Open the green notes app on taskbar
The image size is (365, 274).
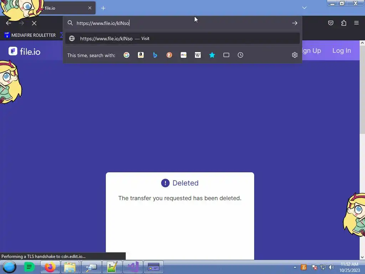(x=29, y=267)
